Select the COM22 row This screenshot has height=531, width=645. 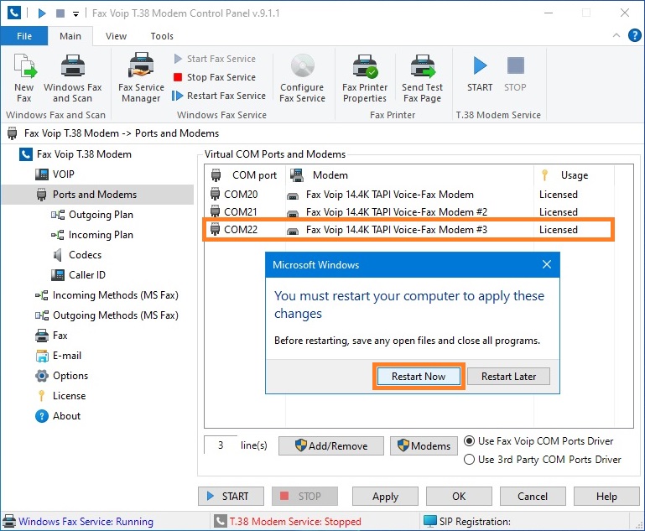(409, 230)
